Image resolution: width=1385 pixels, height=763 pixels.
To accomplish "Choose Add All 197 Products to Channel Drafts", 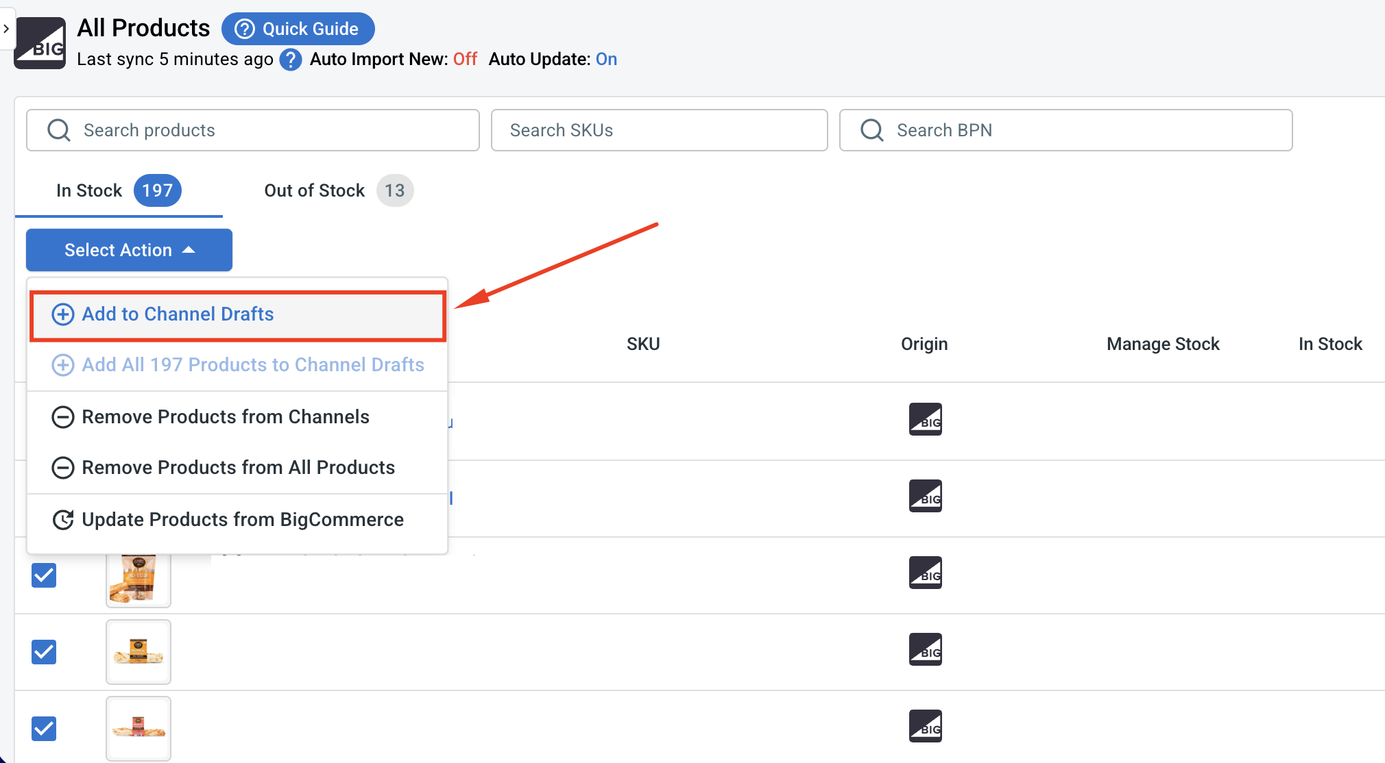I will click(238, 364).
